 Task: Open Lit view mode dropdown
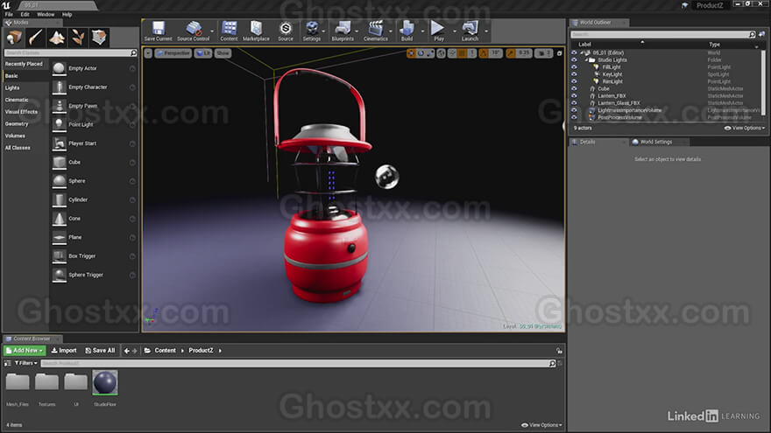coord(203,53)
